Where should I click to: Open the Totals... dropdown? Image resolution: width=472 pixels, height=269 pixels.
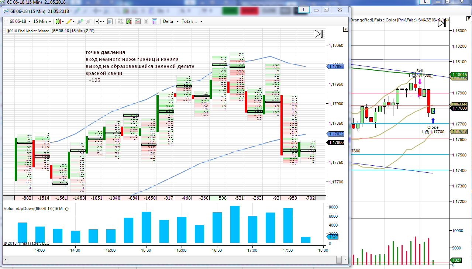(x=192, y=21)
